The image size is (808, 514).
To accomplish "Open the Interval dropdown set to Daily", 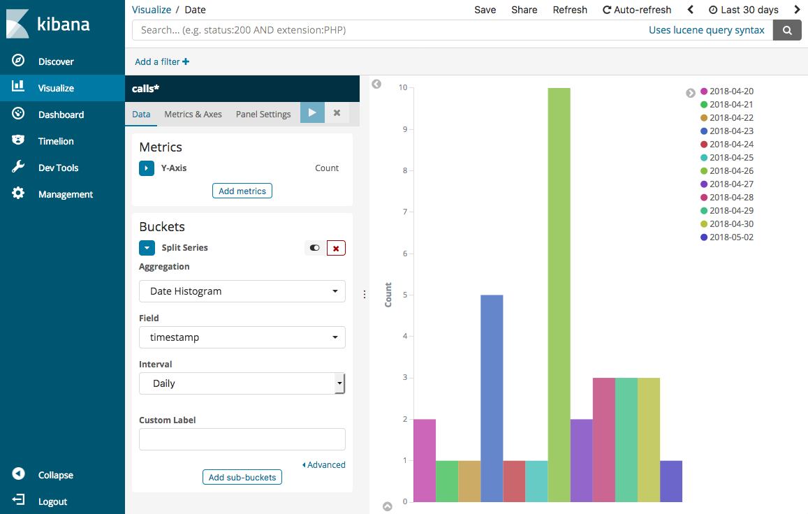I will pos(242,383).
